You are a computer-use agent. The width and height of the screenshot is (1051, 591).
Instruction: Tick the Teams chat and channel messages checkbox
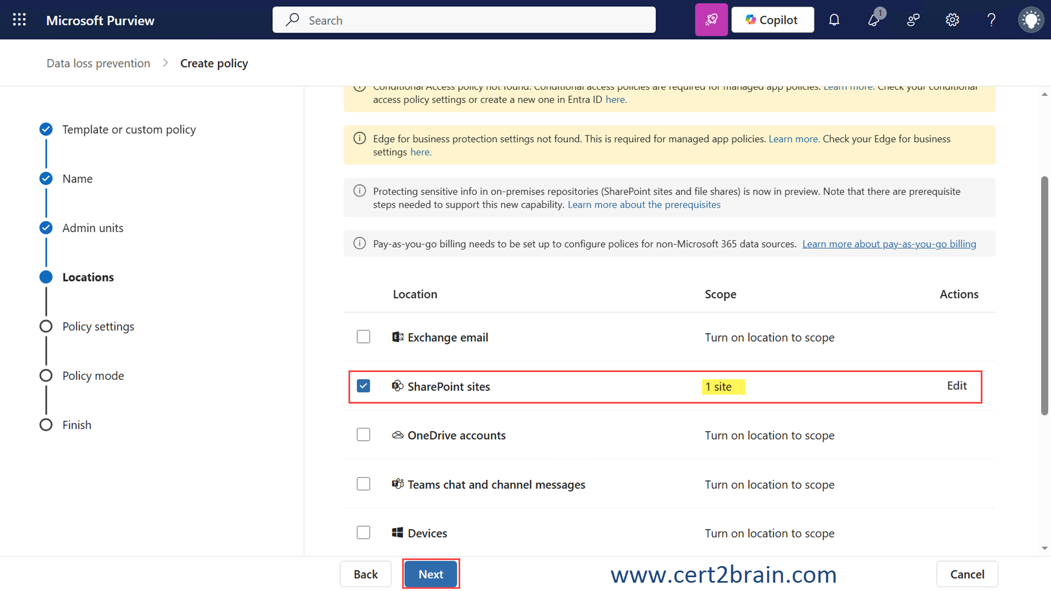point(363,484)
